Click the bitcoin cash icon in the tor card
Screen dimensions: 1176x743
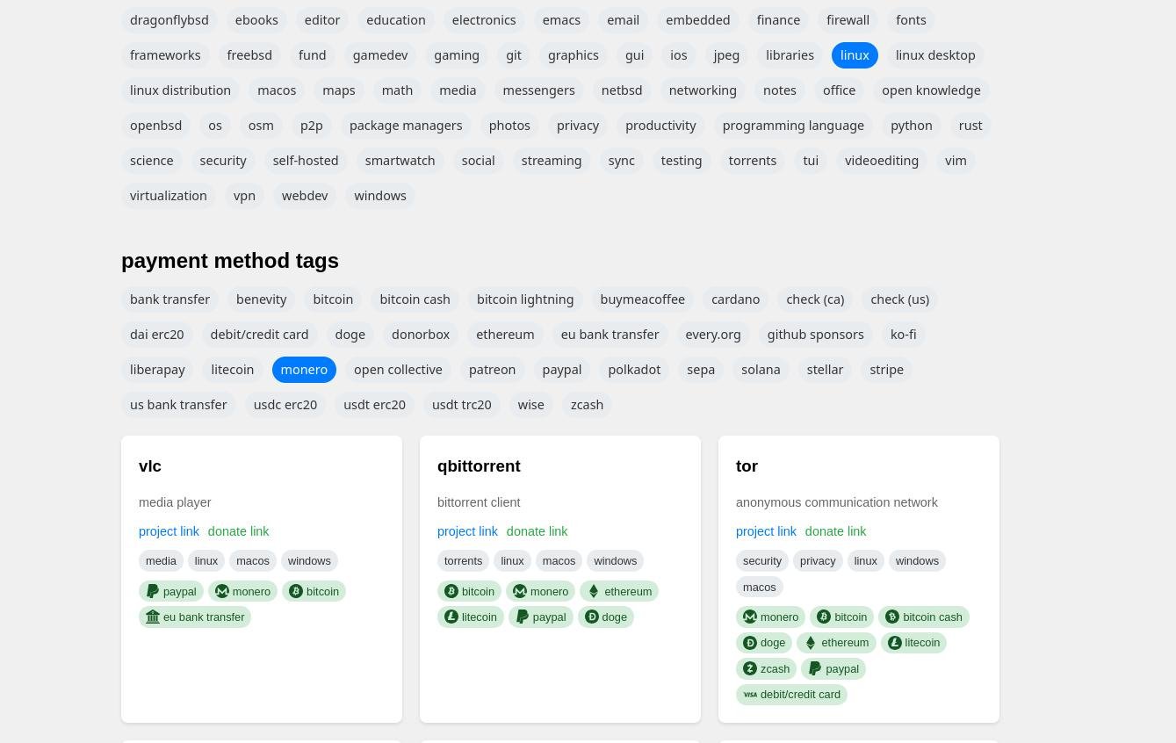point(892,617)
